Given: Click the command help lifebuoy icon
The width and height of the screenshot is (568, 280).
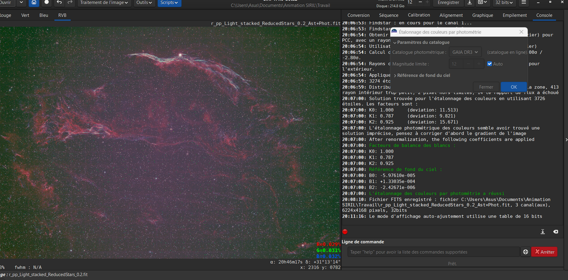Looking at the screenshot, I should (x=526, y=252).
